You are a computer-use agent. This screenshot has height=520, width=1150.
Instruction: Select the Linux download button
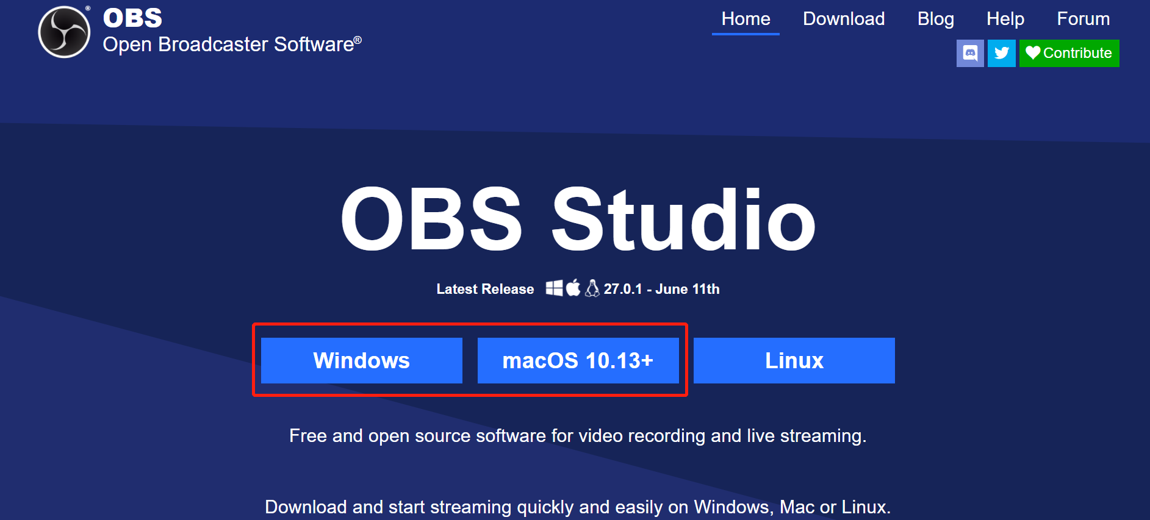click(794, 360)
